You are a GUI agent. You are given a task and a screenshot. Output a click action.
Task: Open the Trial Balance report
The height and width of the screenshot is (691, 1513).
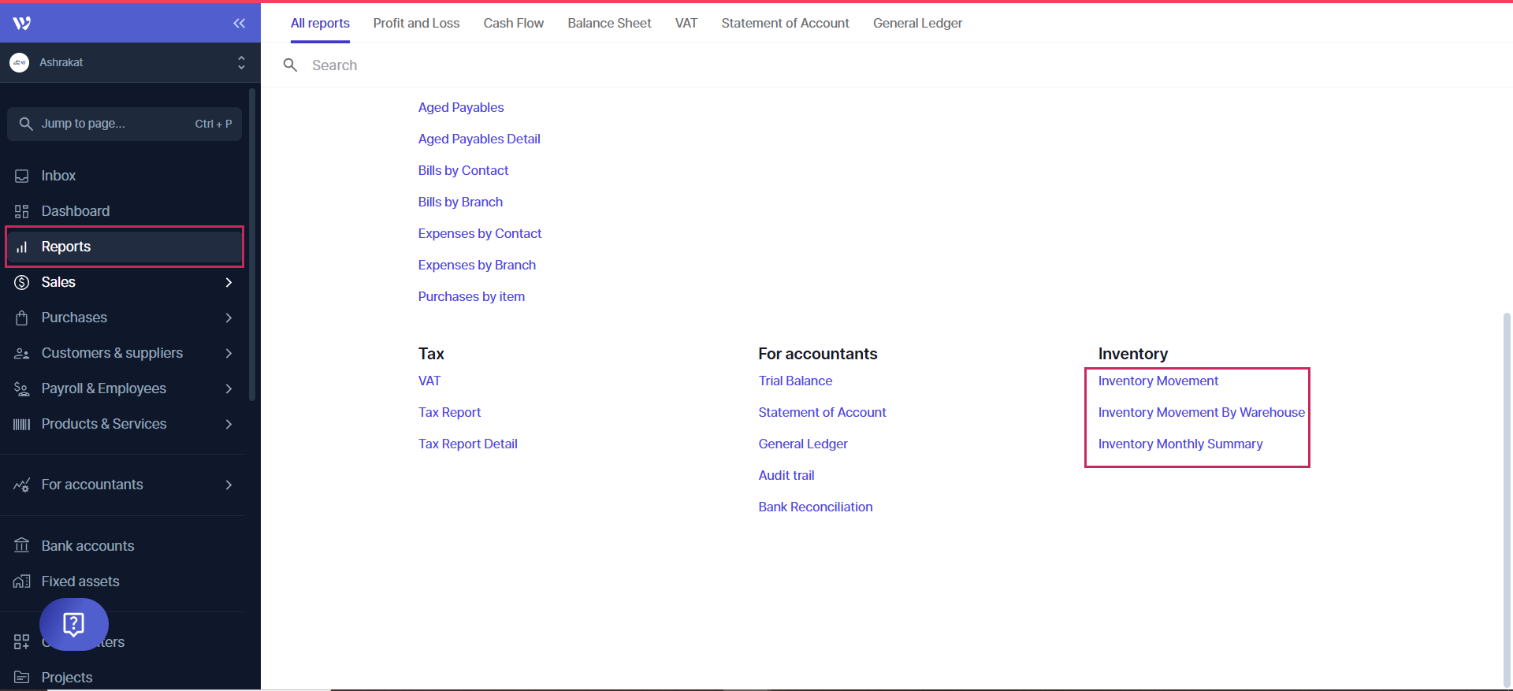795,381
